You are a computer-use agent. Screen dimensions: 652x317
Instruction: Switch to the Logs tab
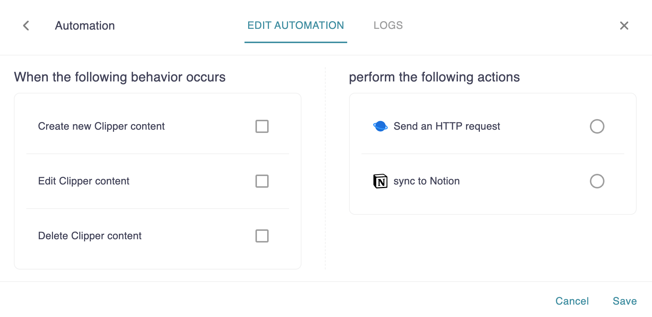(x=388, y=26)
